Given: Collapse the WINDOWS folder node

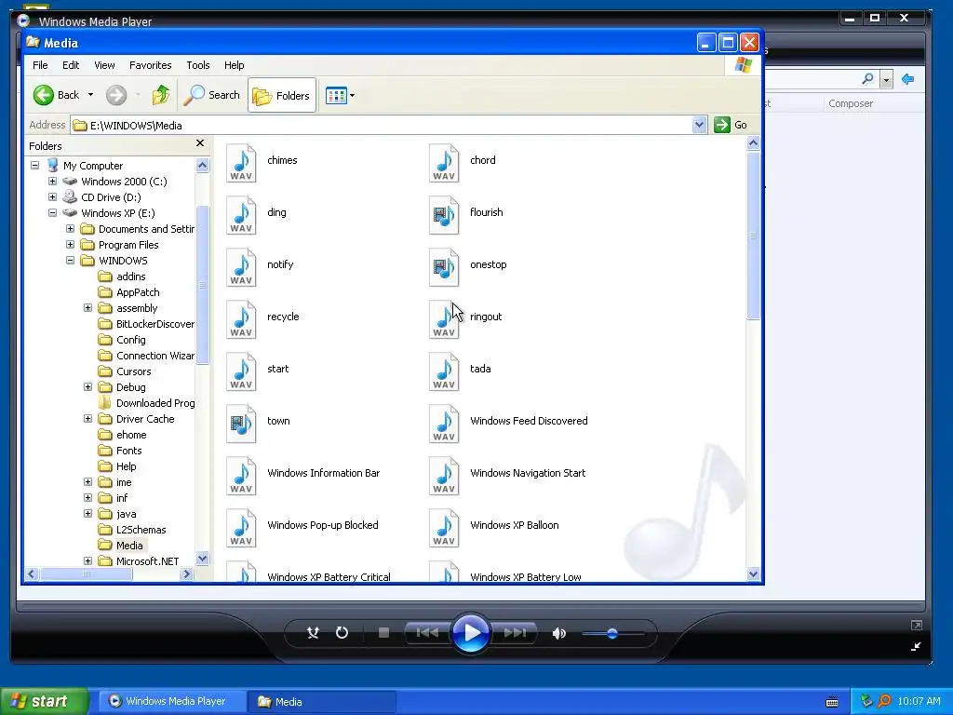Looking at the screenshot, I should coord(70,261).
